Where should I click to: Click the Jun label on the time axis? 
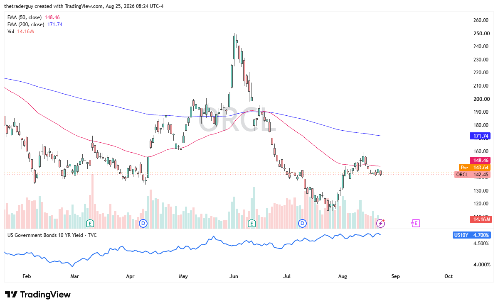coord(234,276)
